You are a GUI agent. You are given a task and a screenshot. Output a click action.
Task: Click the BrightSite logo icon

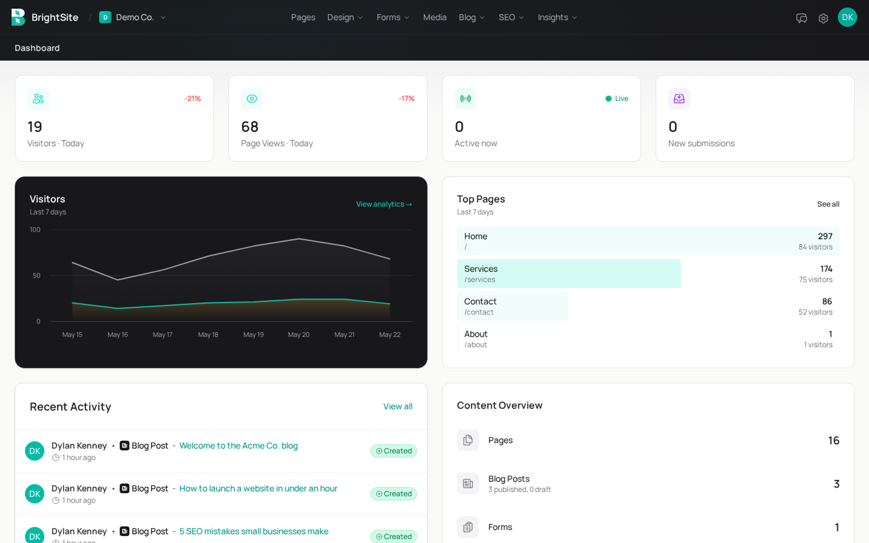18,17
